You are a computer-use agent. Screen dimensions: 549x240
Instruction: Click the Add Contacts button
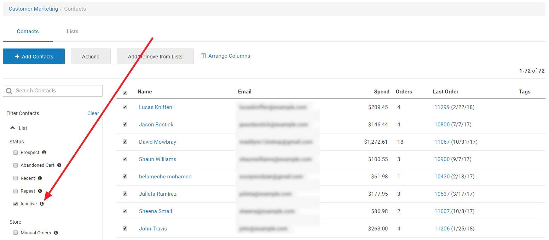(x=34, y=56)
